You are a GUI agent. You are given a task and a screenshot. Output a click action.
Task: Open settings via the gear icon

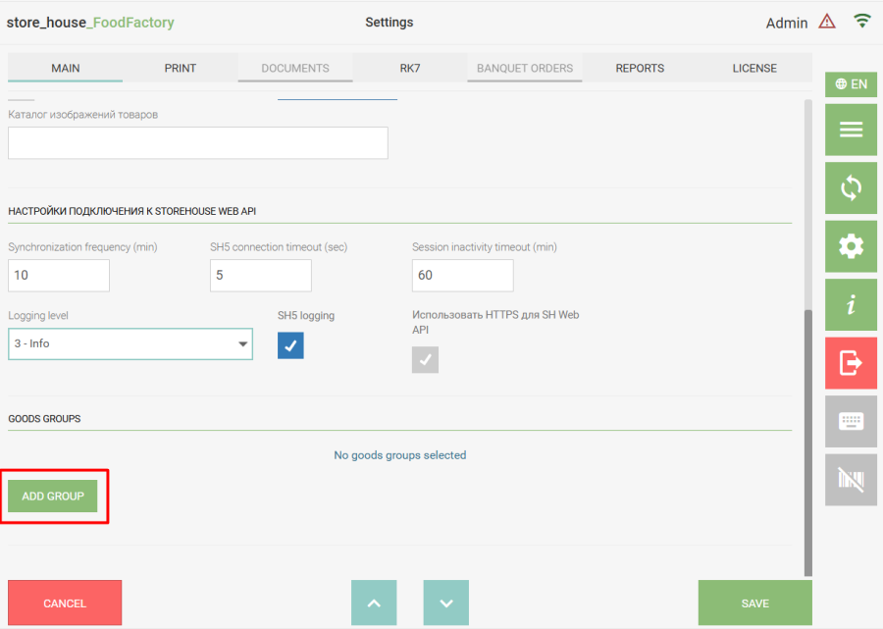point(851,246)
